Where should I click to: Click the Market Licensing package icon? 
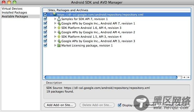click(x=59, y=45)
